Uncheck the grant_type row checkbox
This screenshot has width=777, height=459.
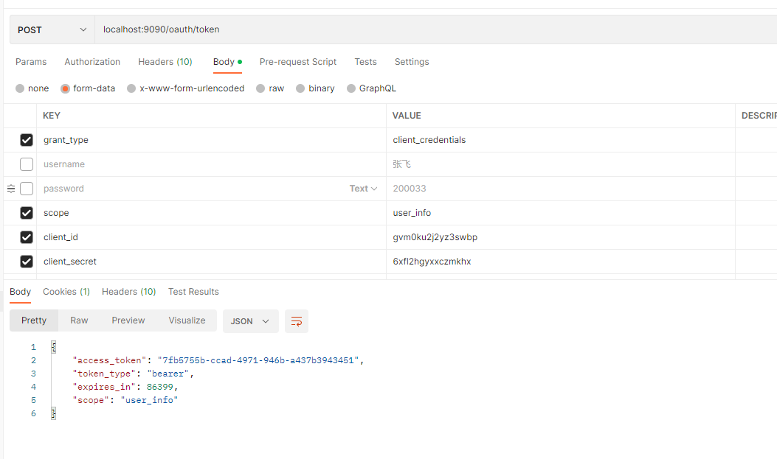click(x=27, y=140)
